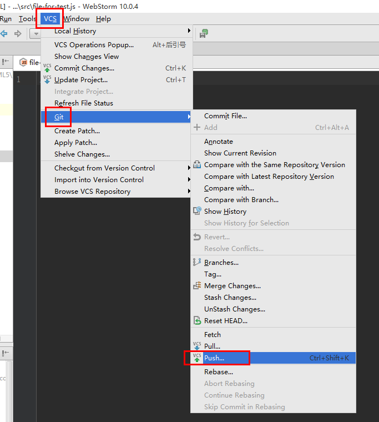Open Show History
The width and height of the screenshot is (379, 422).
(273, 211)
